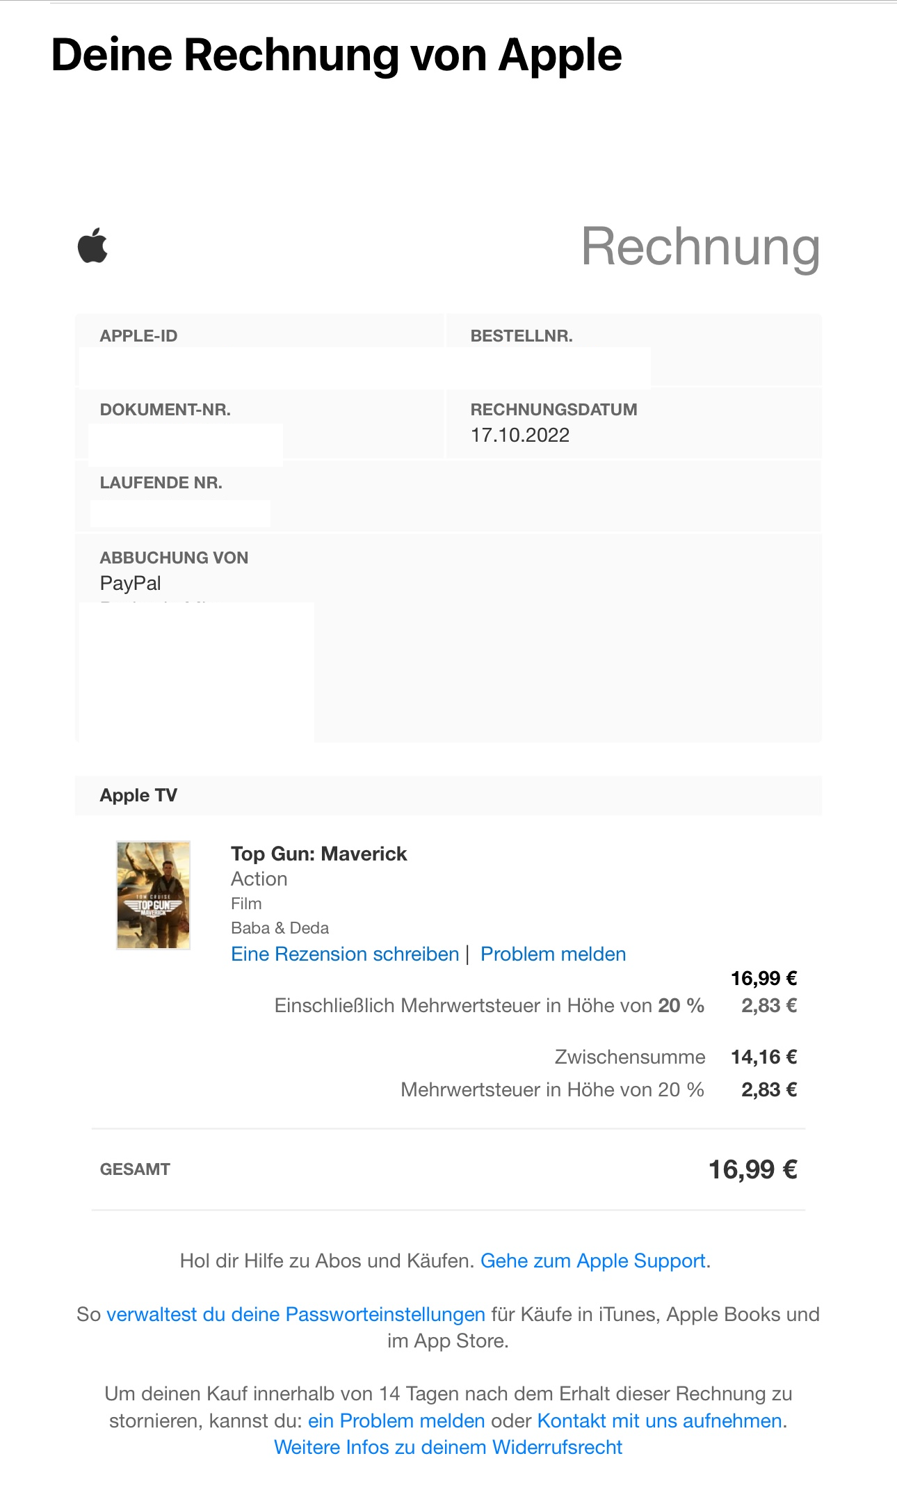Click "Problem melden" link beside review link

point(553,954)
